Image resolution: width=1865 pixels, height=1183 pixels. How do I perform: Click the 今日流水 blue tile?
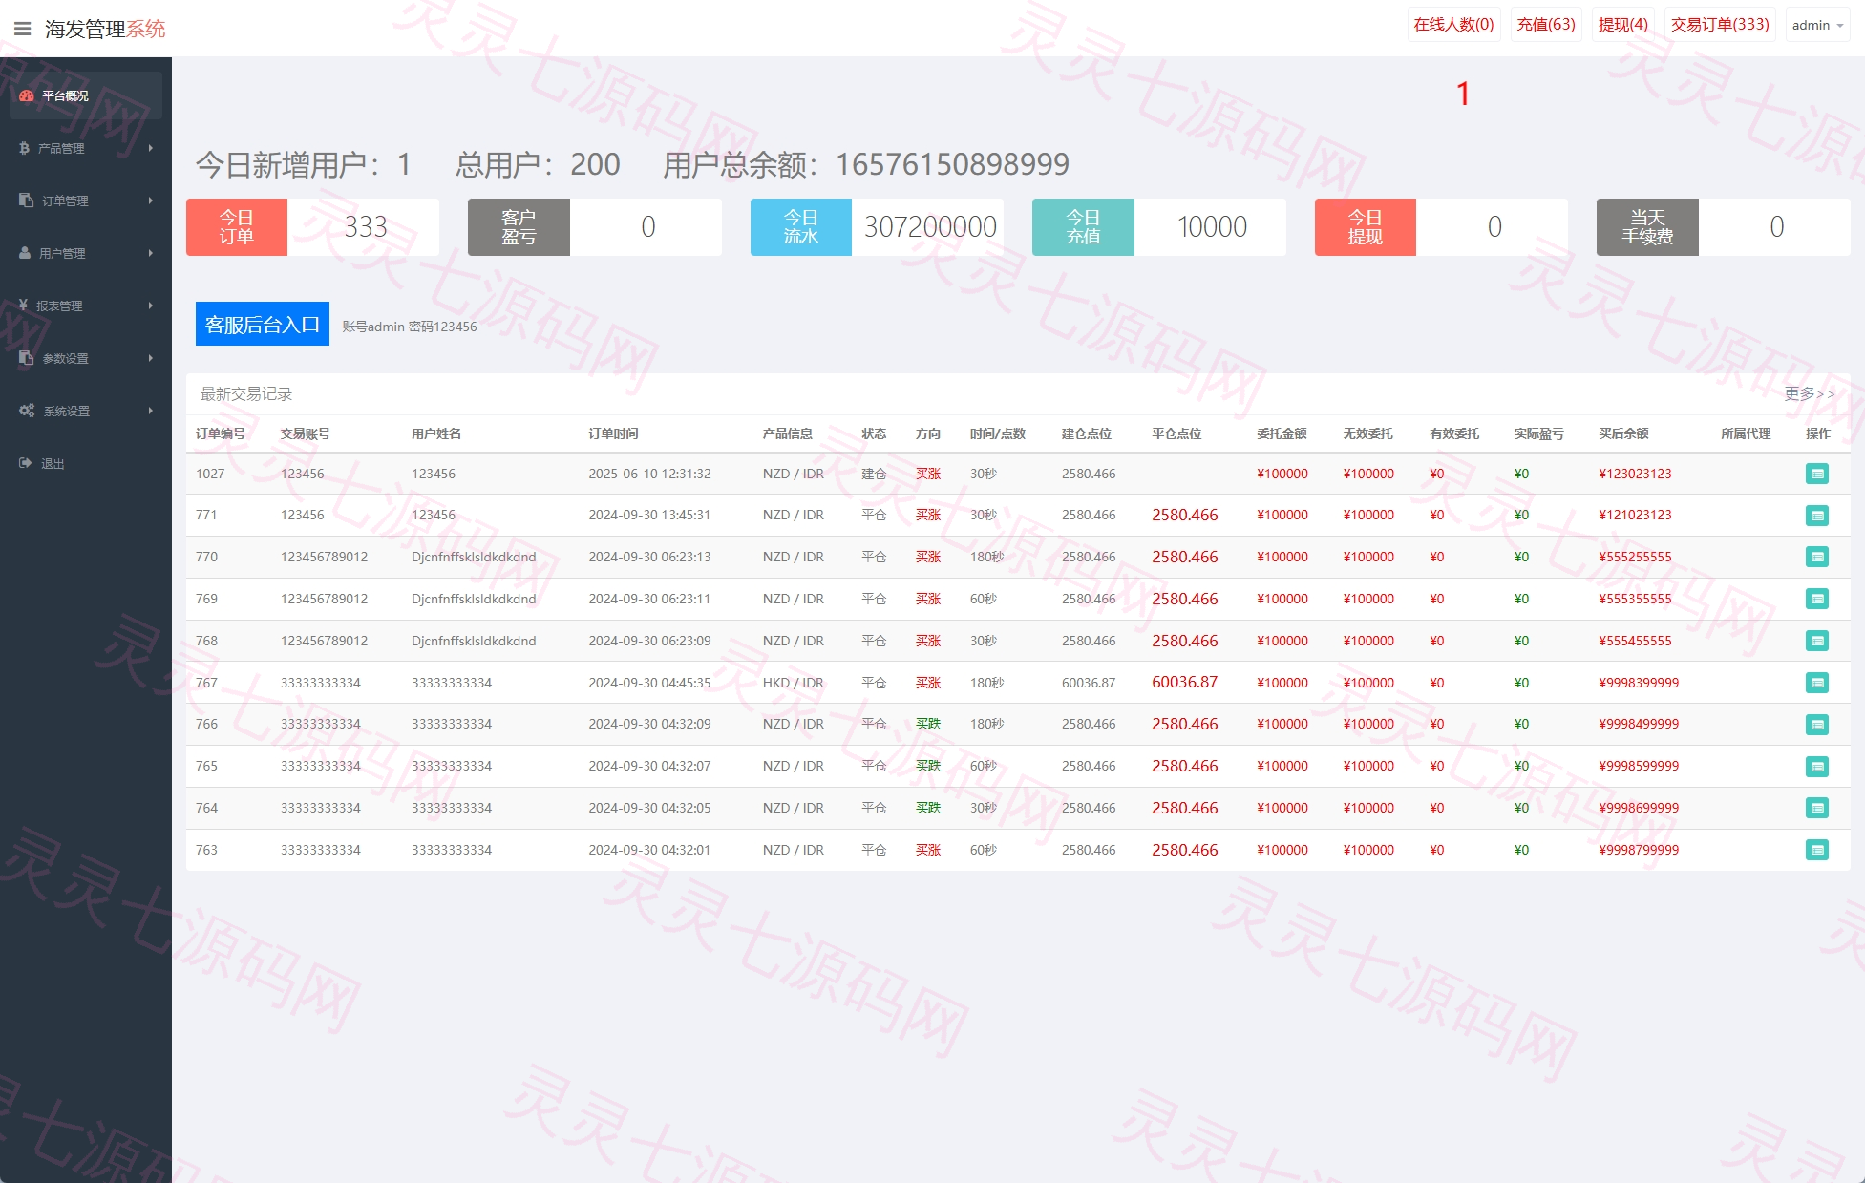pos(801,227)
